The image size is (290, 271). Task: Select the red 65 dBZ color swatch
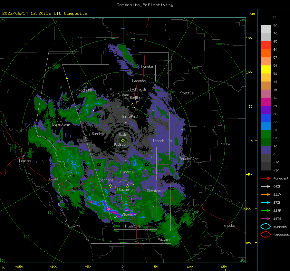[x=266, y=45]
